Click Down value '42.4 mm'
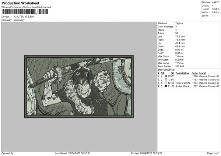The width and height of the screenshot is (221, 156). point(180,46)
